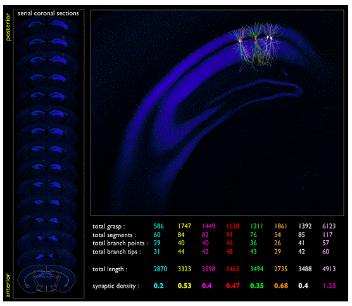352x306 pixels.
Task: Click the red total segments value 93
Action: 229,235
